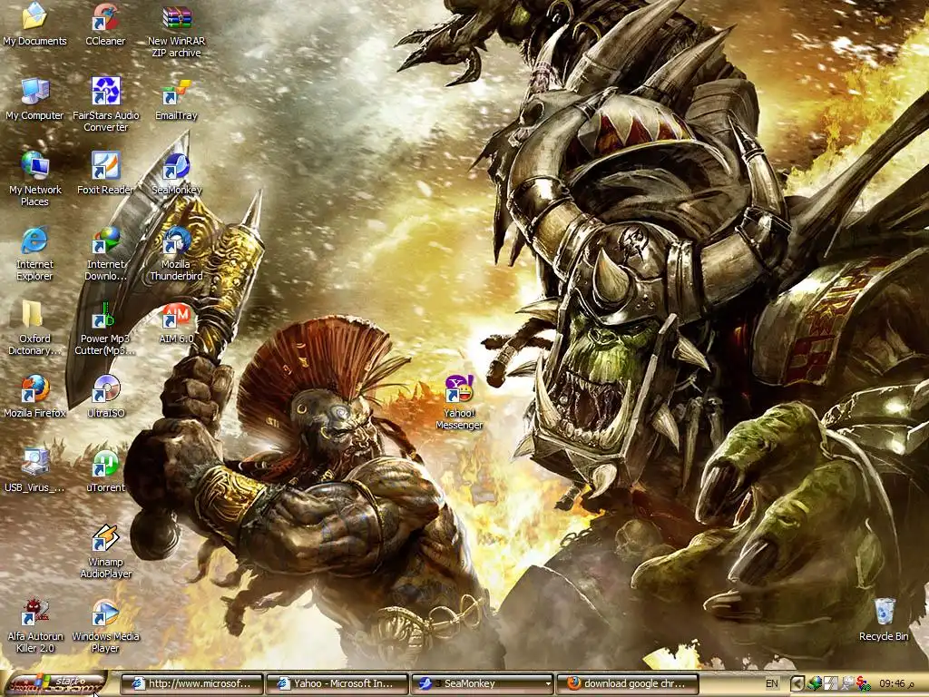Launch the uTorrent shortcut
The image size is (929, 697).
pyautogui.click(x=105, y=471)
